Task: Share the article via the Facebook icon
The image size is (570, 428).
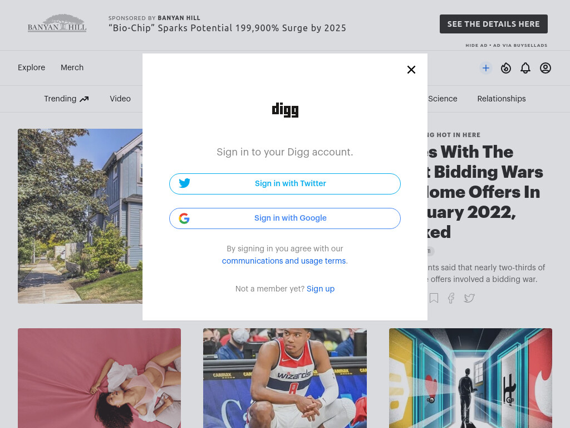Action: (451, 298)
